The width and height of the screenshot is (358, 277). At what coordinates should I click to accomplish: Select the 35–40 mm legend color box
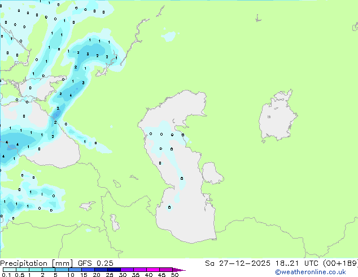click(x=140, y=270)
